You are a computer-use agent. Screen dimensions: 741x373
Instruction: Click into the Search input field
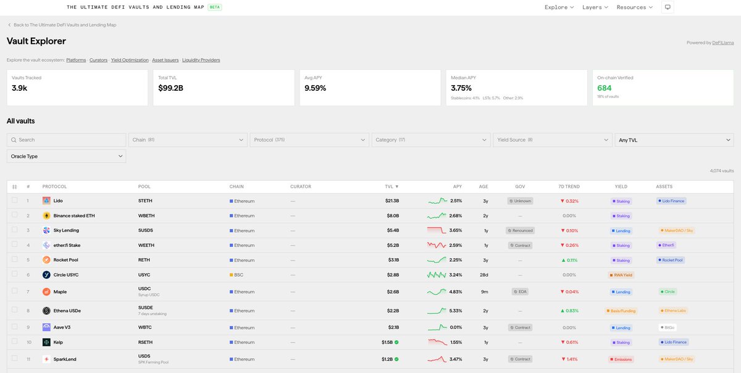pos(66,140)
